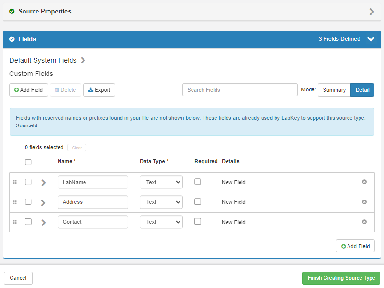Click the top Add Field button
This screenshot has height=288, width=384.
pos(28,90)
